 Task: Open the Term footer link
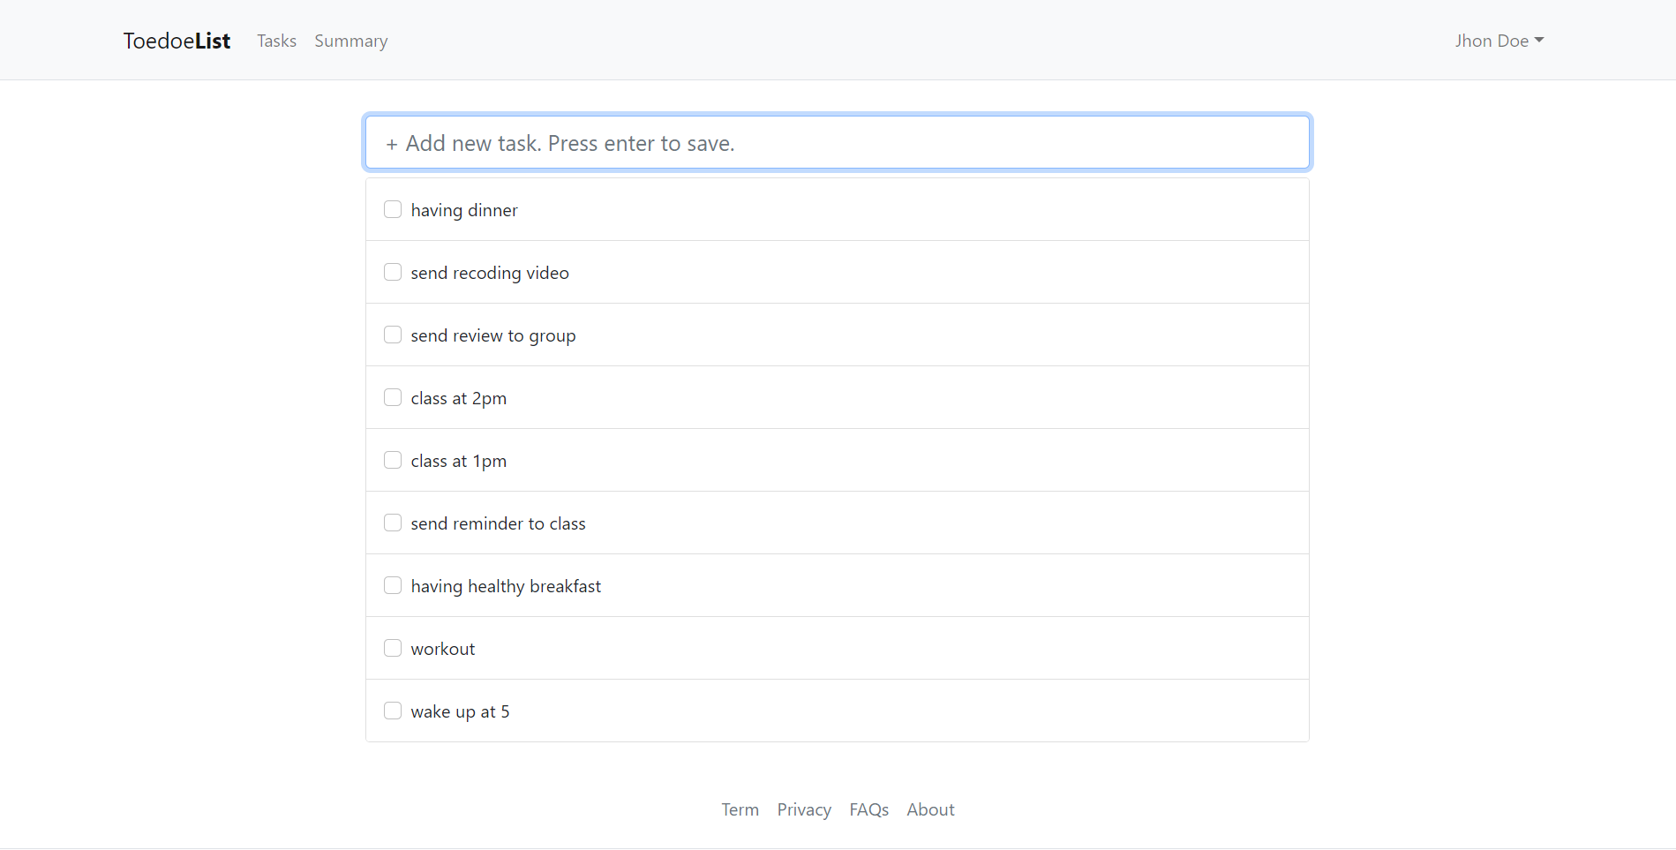(x=740, y=809)
